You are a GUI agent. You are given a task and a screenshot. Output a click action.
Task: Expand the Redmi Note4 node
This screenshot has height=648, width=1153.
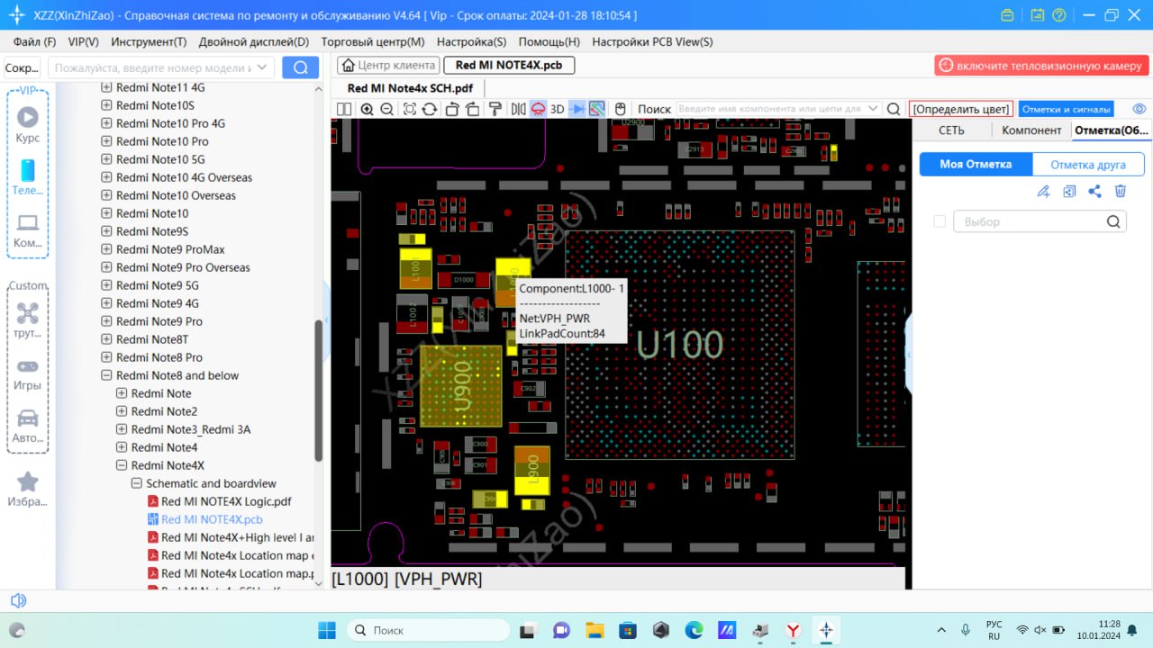122,447
